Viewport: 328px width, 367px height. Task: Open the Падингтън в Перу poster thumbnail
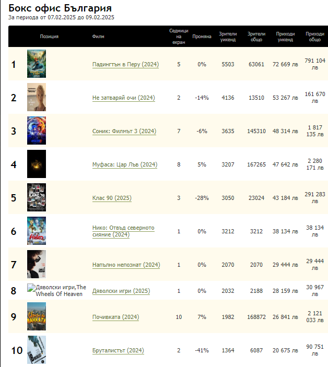pyautogui.click(x=37, y=64)
